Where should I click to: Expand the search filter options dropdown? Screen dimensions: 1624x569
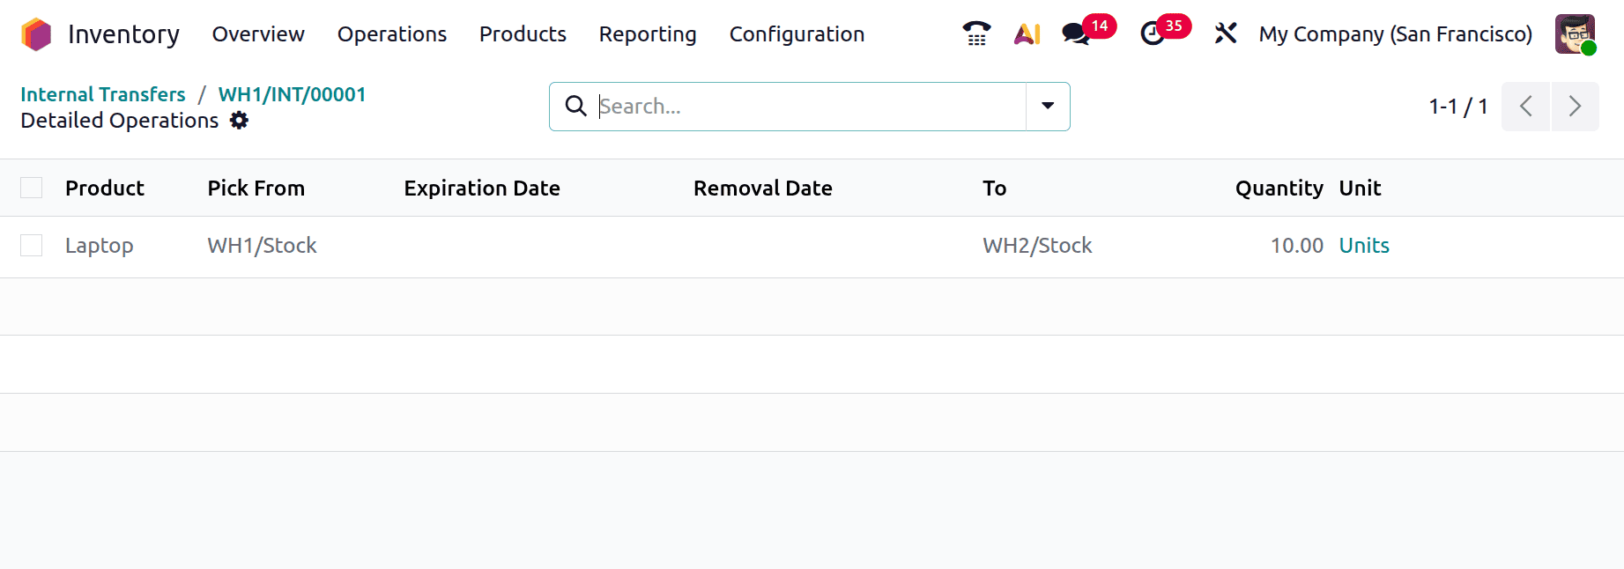tap(1048, 107)
